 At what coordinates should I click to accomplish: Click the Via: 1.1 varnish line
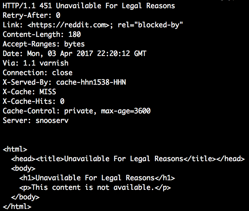[36, 63]
